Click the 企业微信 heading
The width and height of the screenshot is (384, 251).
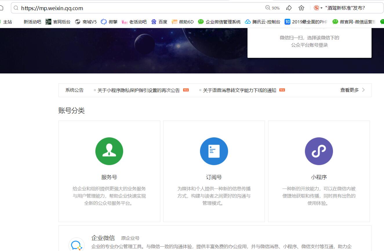tap(103, 238)
